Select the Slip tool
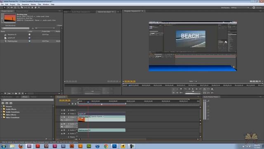Screen dimensions: 264x149 25,7
